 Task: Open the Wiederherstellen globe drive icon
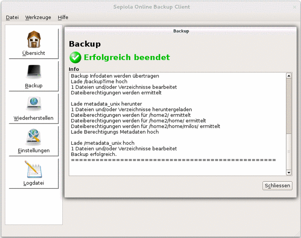point(34,104)
